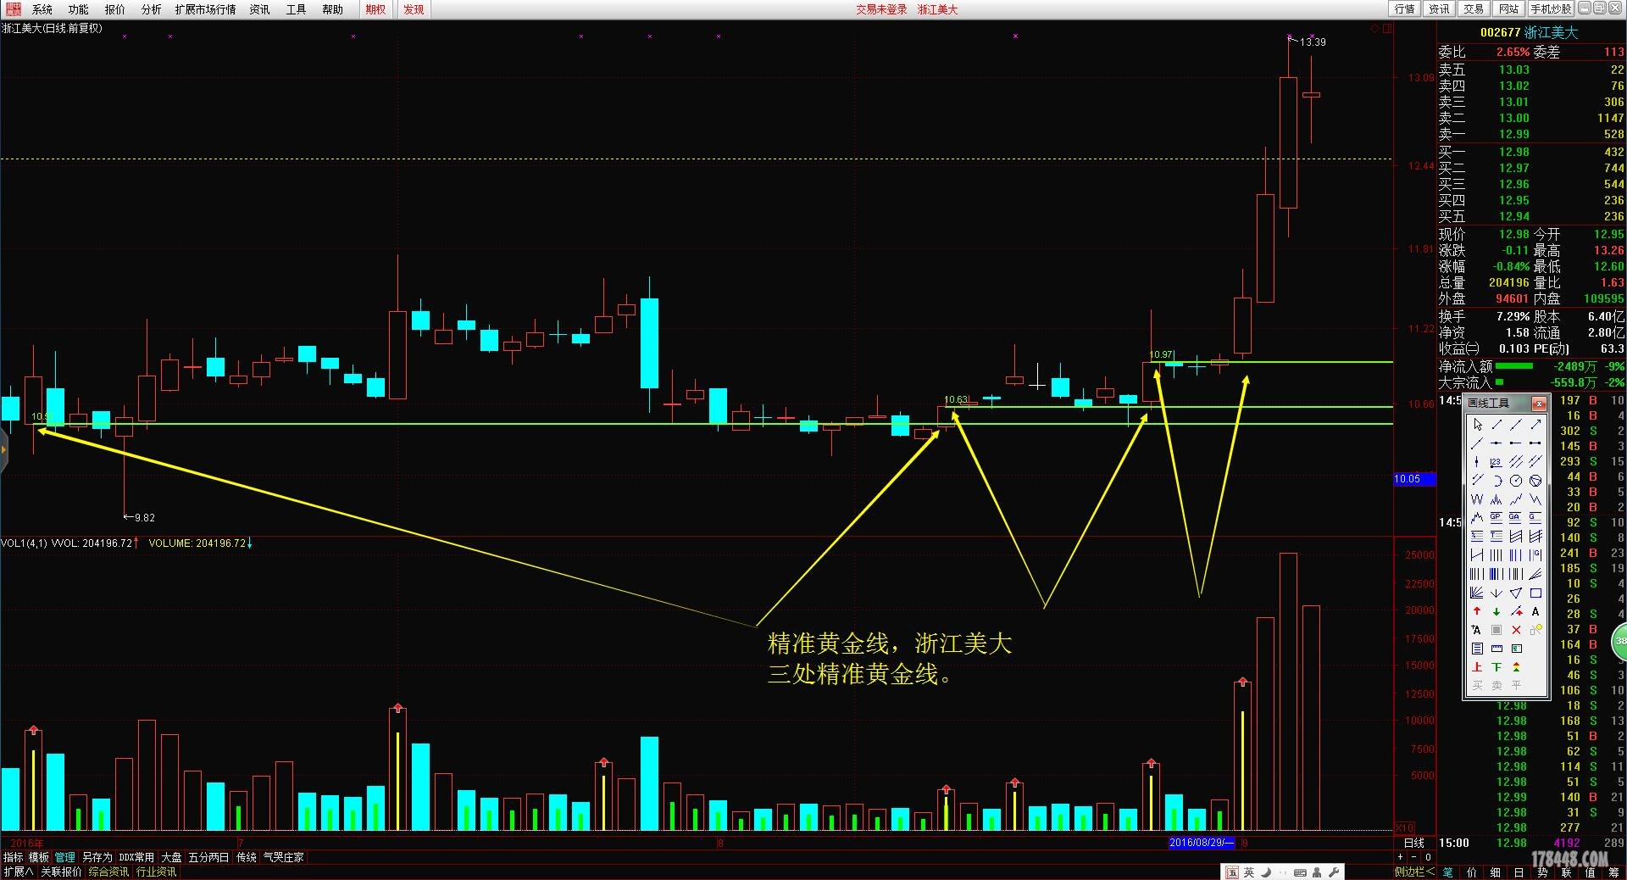Select the vertical line drawing tool
Viewport: 1627px width, 880px height.
pos(1477,461)
